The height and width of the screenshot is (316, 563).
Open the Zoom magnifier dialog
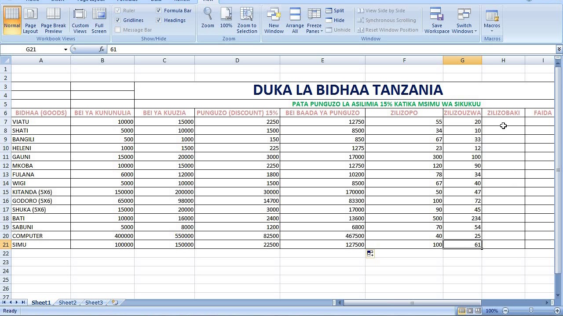[x=208, y=18]
